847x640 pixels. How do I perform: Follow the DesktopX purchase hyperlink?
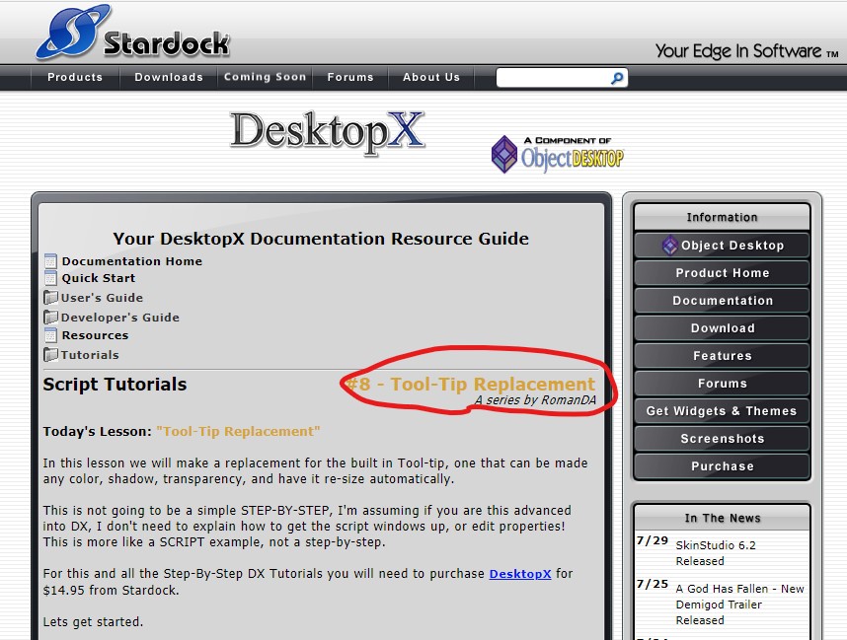coord(520,574)
